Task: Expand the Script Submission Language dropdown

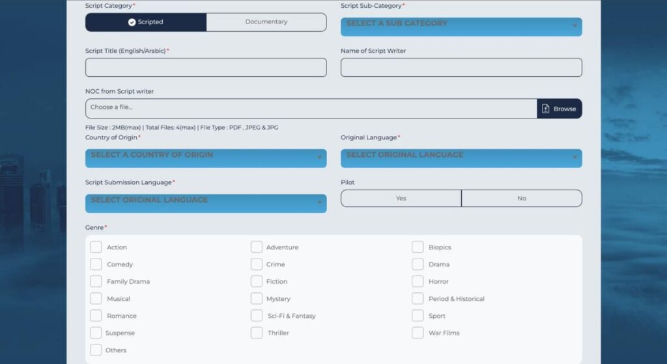Action: [x=205, y=203]
